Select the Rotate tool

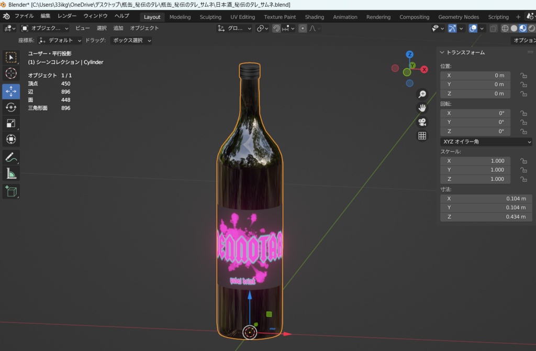tap(11, 107)
